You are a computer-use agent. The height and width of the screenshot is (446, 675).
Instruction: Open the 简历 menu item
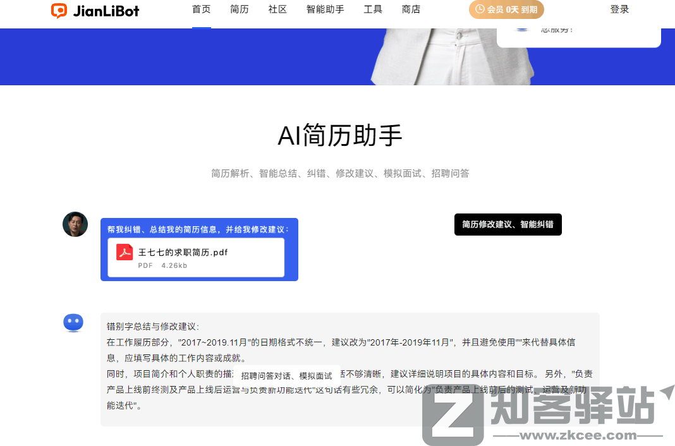tap(239, 9)
